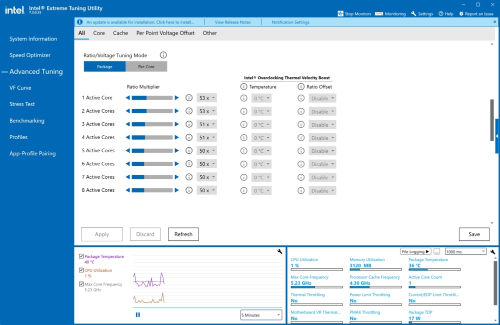Viewport: 500px width, 325px height.
Task: Toggle Max Core Frequency checkbox
Action: 81,284
